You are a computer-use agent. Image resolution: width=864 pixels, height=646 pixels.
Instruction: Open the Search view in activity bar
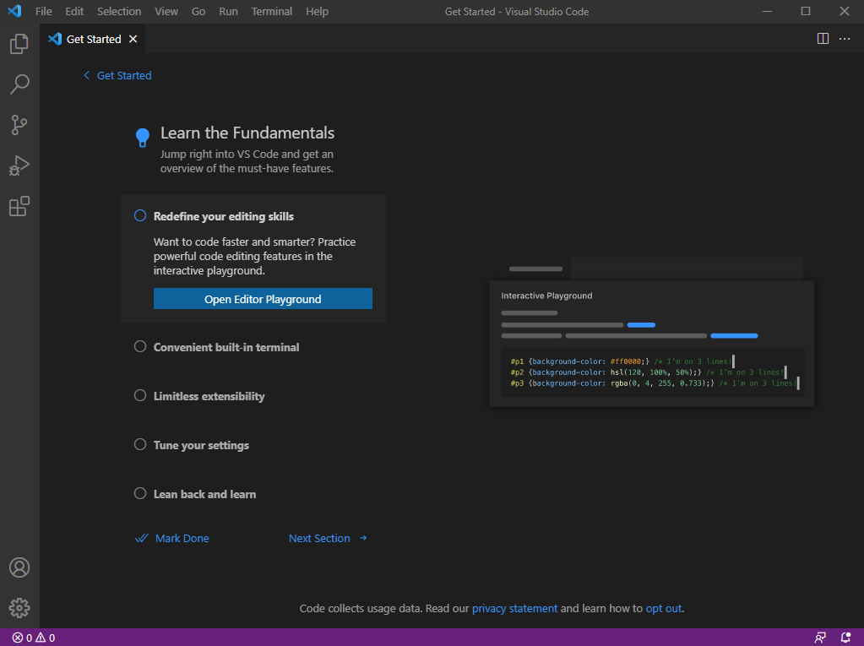[x=19, y=84]
